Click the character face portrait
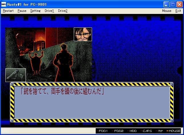The height and width of the screenshot is (135, 184). coord(83,34)
